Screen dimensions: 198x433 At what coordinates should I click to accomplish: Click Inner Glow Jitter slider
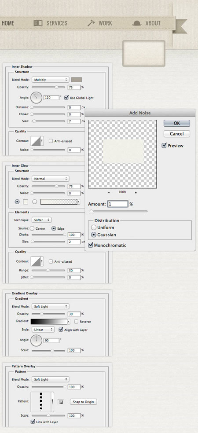48,277
